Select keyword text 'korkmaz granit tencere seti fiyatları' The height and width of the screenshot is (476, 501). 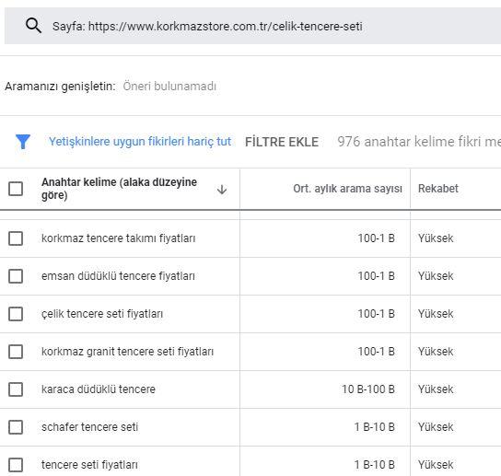pos(127,352)
